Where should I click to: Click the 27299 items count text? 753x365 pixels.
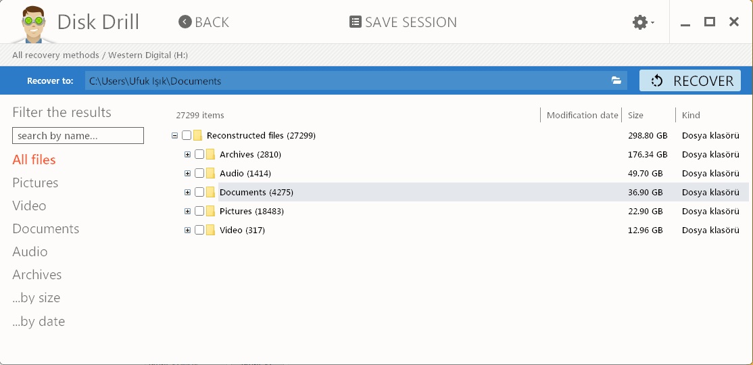[x=200, y=116]
